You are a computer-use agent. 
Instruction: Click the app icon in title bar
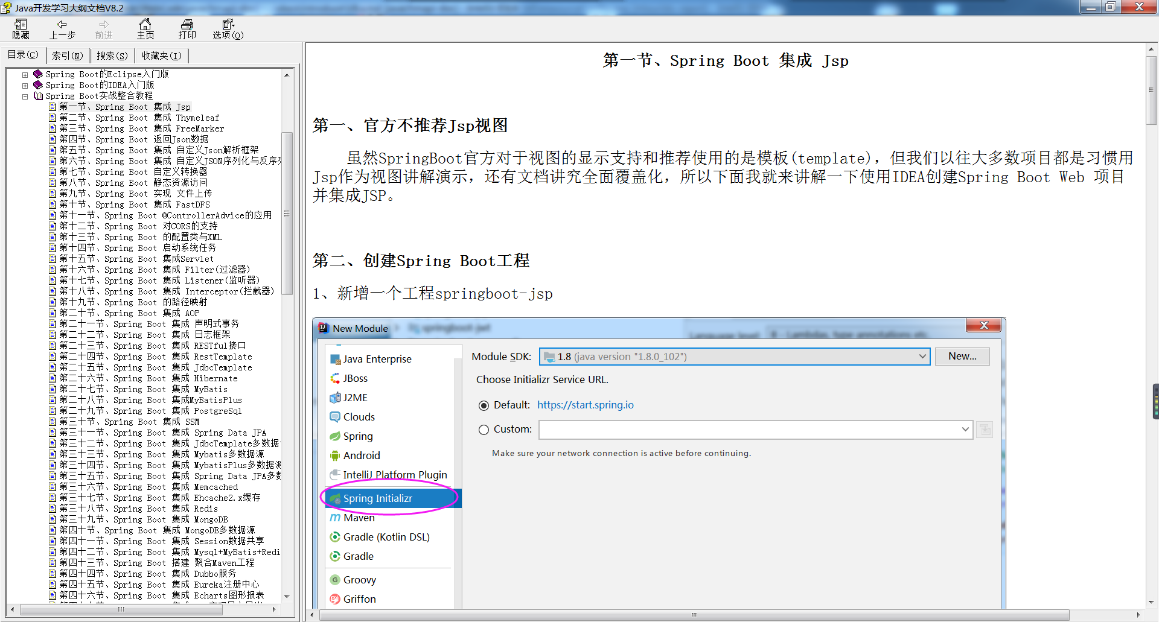tap(6, 8)
